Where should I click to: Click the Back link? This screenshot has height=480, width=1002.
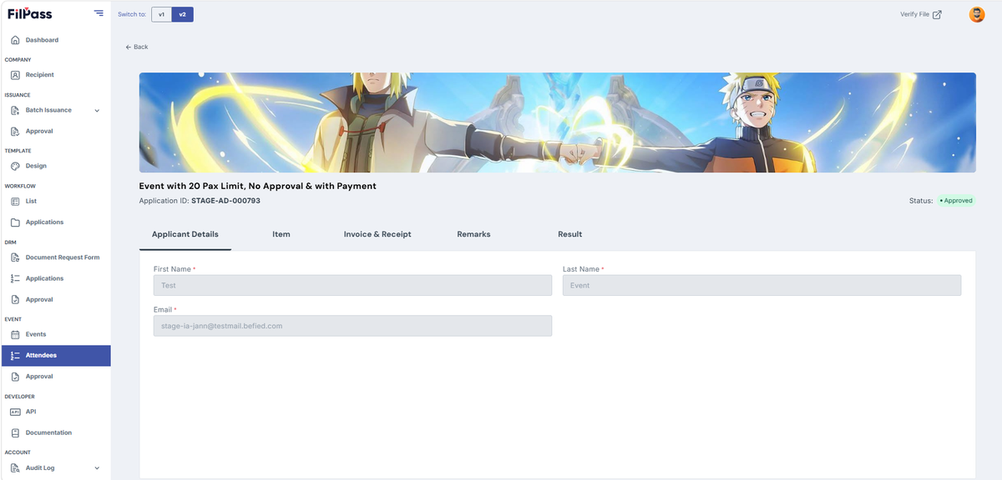tap(137, 47)
